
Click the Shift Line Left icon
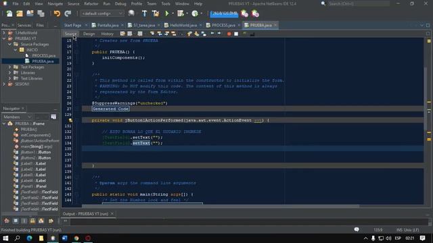[x=212, y=34]
